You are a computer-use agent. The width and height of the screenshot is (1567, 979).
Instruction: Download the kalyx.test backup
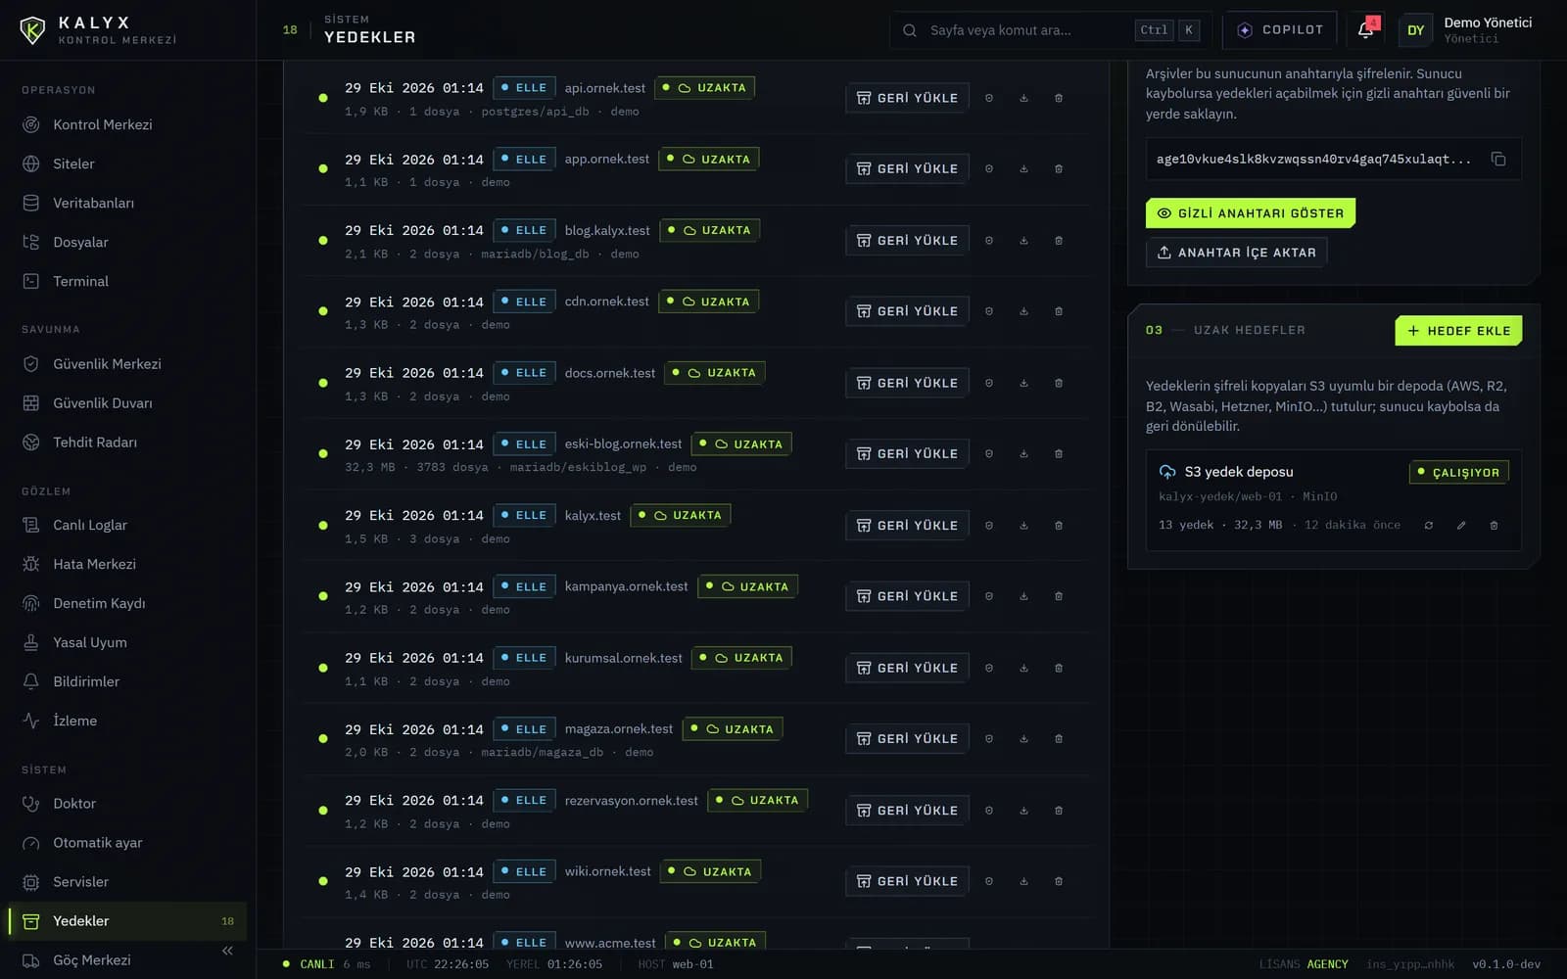(1023, 526)
